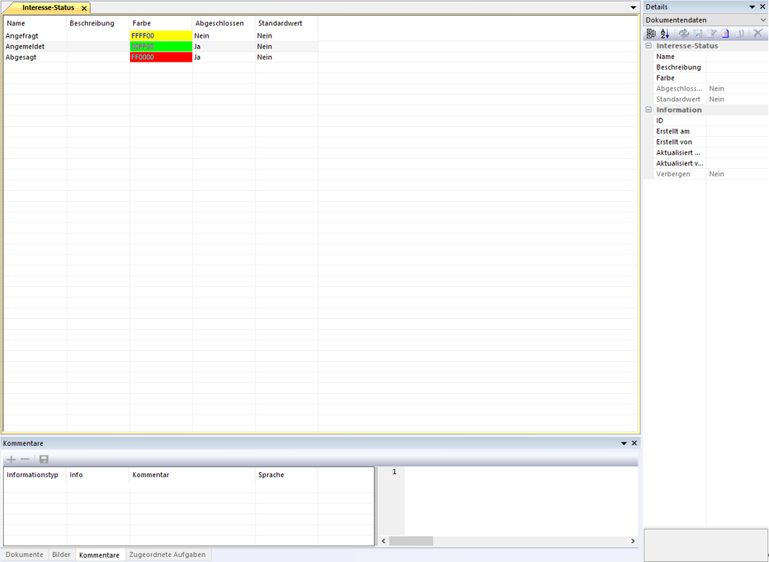769x562 pixels.
Task: Select the red FF0000 color cell
Action: point(161,57)
